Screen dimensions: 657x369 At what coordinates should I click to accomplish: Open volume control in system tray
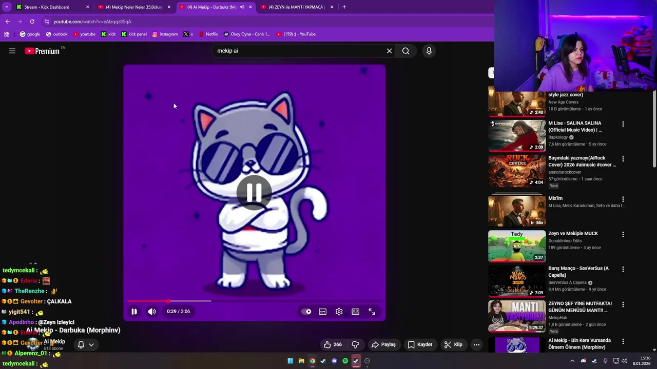click(625, 361)
